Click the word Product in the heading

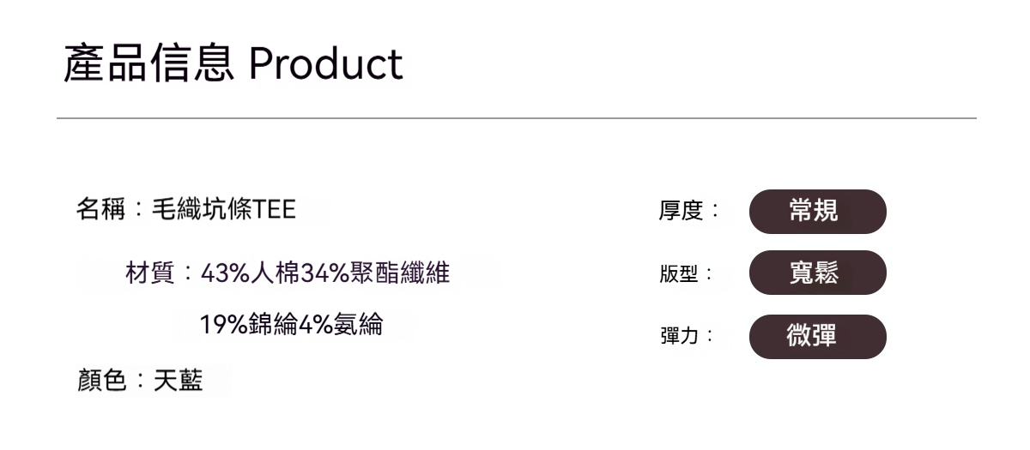pyautogui.click(x=326, y=64)
